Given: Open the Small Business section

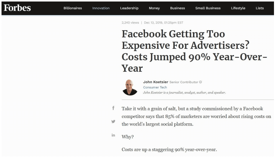Looking at the screenshot, I should (208, 8).
